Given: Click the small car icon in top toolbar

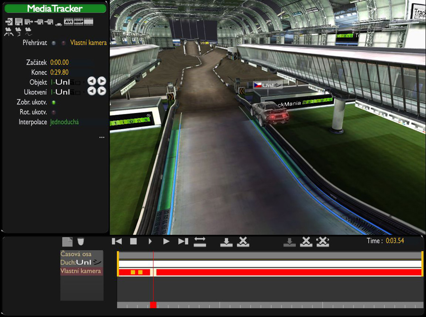Looking at the screenshot, I should pos(58,25).
